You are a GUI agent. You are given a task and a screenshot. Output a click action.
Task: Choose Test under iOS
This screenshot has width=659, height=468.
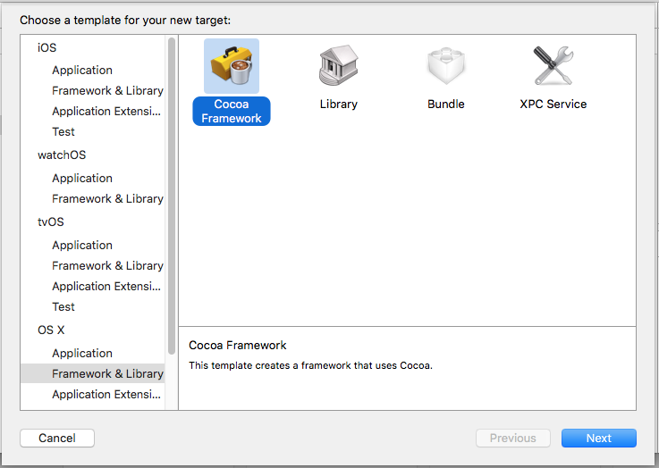(x=63, y=131)
